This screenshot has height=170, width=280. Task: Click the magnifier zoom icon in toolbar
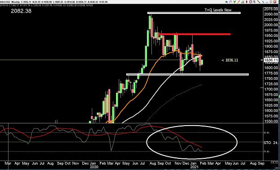click(231, 2)
